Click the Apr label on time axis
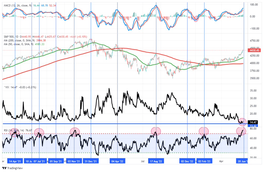264x172 pixels. [221, 161]
